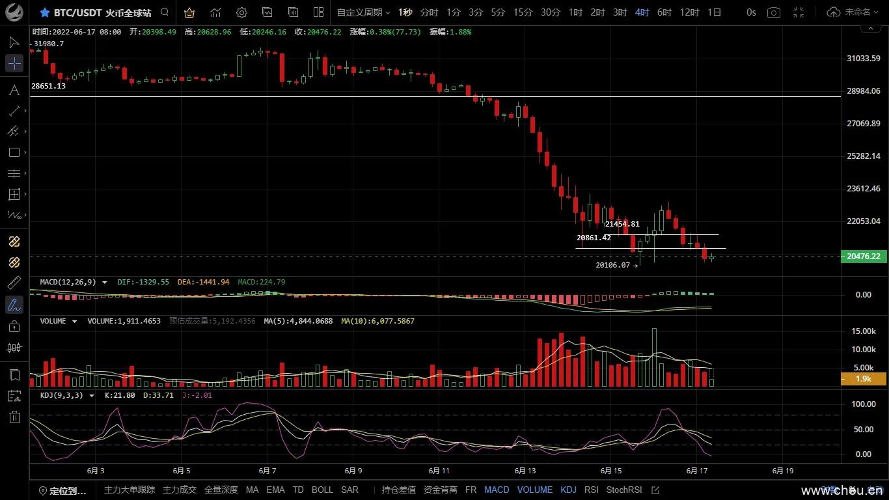
Task: Click the 主力大单跟踪 button
Action: pyautogui.click(x=130, y=490)
